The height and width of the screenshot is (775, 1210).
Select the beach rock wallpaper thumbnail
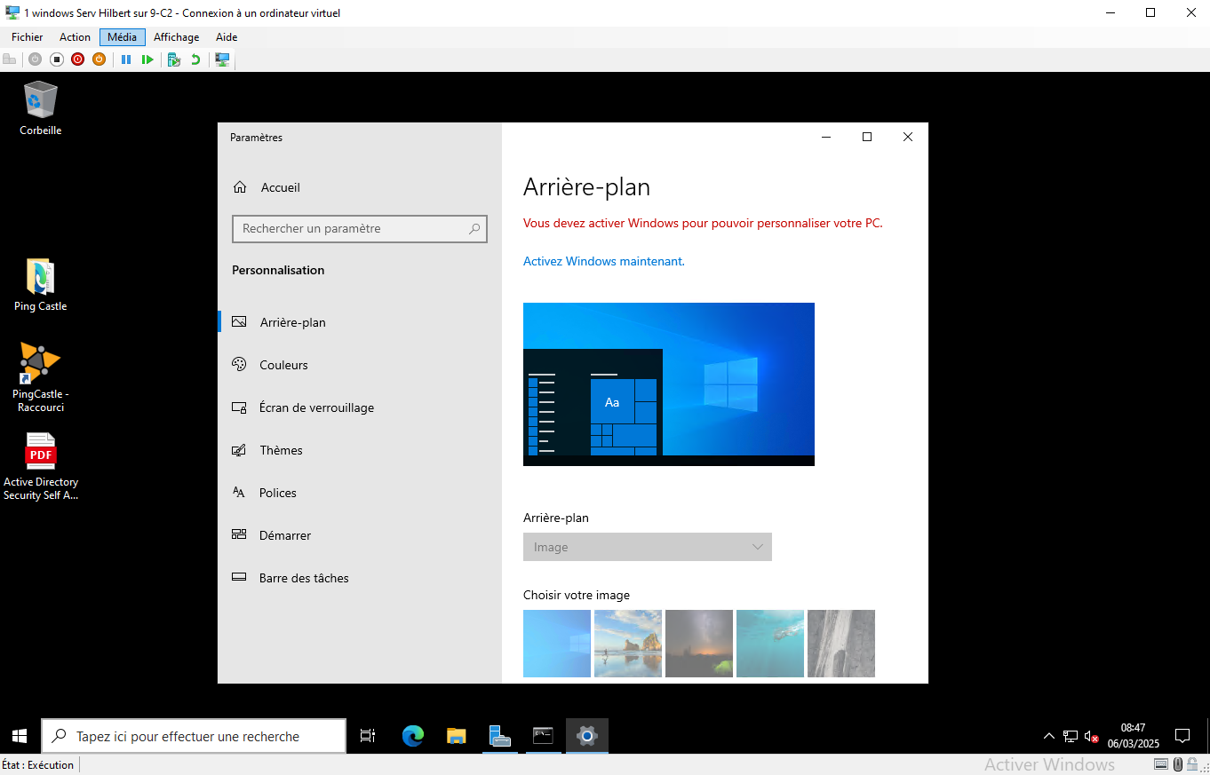coord(627,644)
